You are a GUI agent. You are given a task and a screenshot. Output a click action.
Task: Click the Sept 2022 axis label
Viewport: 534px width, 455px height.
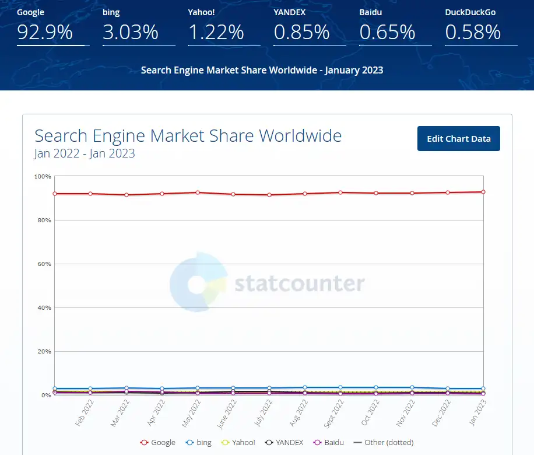click(x=333, y=414)
